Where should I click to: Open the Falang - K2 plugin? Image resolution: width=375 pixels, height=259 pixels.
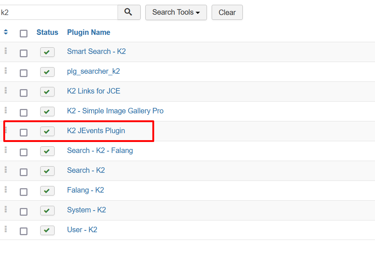86,190
